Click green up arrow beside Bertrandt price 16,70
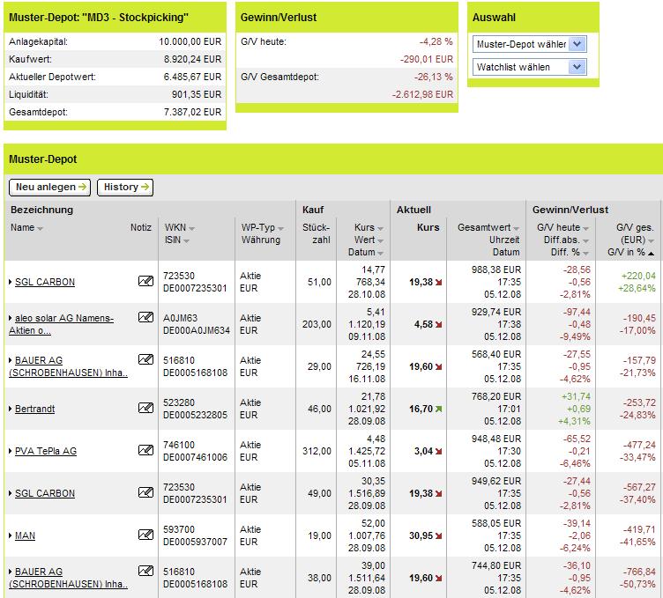This screenshot has height=598, width=663. [438, 409]
